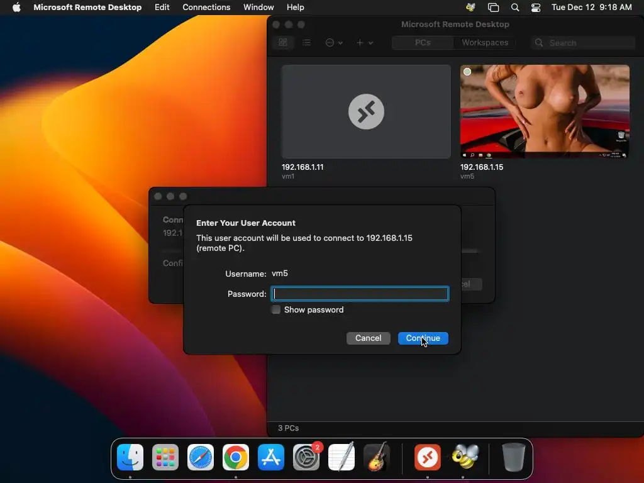Image resolution: width=644 pixels, height=483 pixels.
Task: Open TextEdit from the Dock
Action: click(341, 457)
